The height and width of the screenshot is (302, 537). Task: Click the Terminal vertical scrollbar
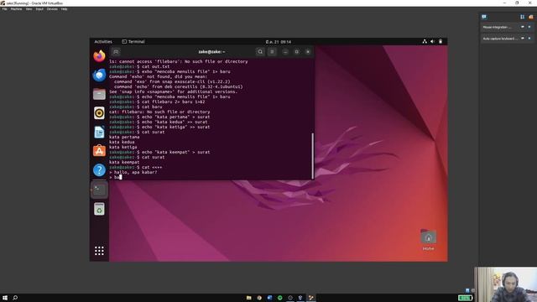click(x=313, y=156)
